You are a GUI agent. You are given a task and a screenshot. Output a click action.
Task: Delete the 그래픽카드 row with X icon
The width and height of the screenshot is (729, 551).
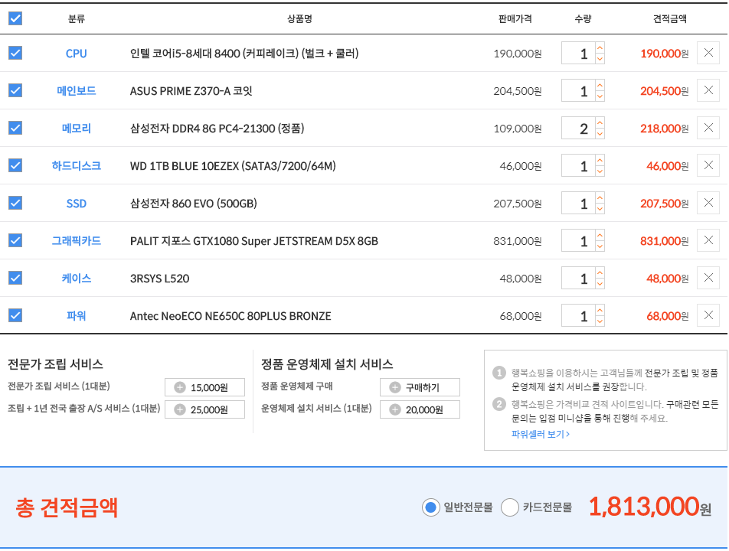click(x=708, y=240)
